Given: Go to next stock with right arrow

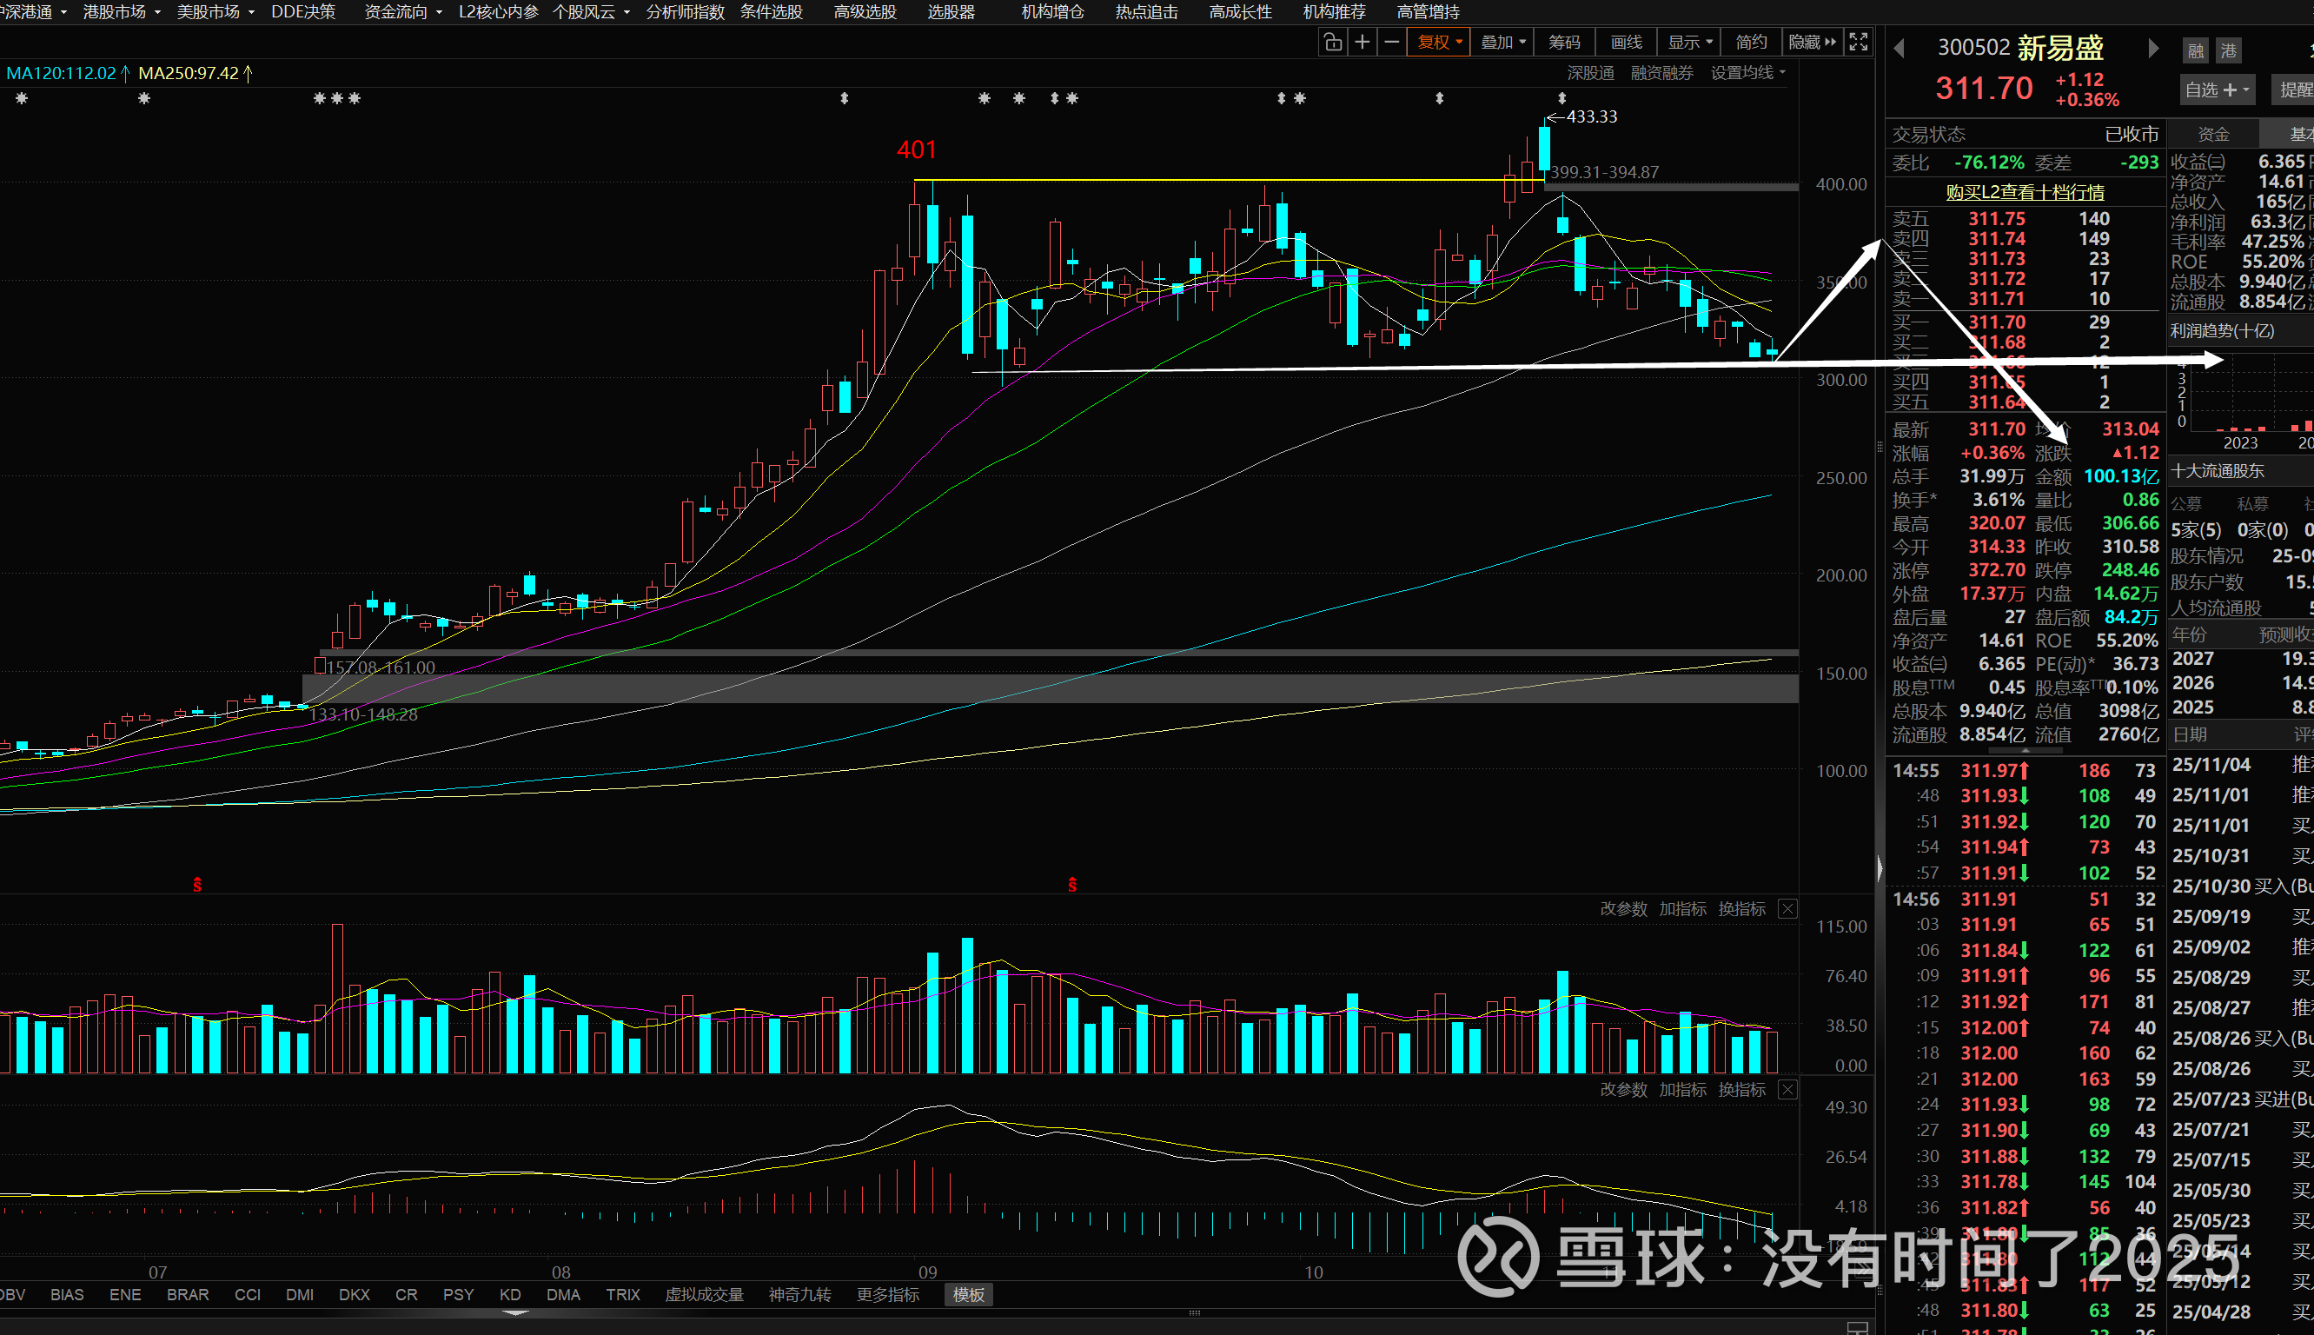Looking at the screenshot, I should (x=2152, y=49).
